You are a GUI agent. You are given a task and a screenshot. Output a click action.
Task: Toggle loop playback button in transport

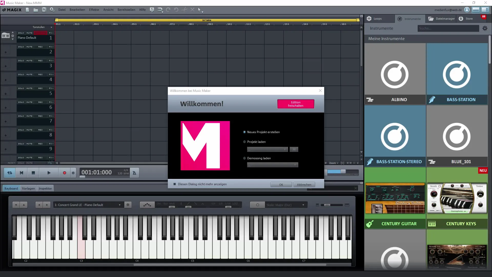10,173
